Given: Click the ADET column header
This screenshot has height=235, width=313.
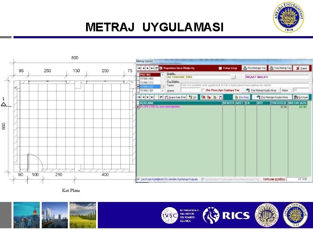Looking at the screenshot, I should [240, 103].
